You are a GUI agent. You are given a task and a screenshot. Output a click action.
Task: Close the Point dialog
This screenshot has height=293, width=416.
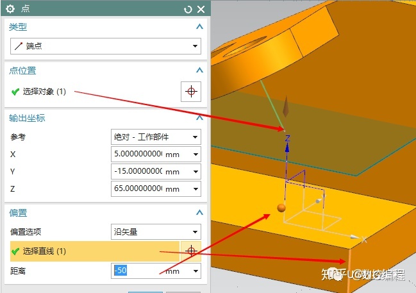(x=201, y=9)
